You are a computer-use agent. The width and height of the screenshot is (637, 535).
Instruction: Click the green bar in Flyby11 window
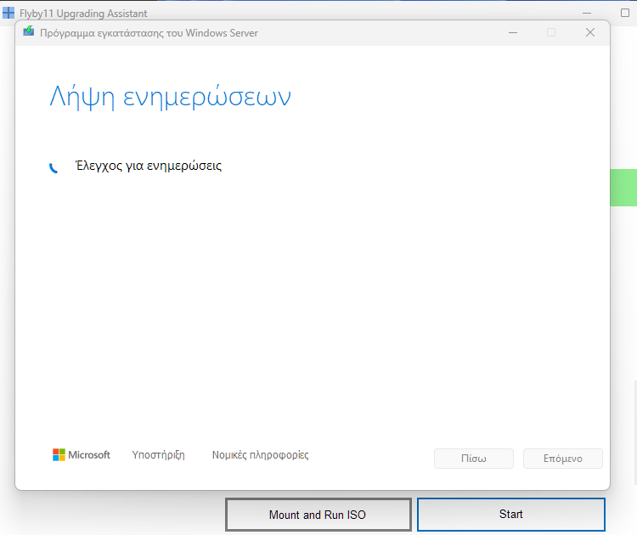(x=623, y=188)
